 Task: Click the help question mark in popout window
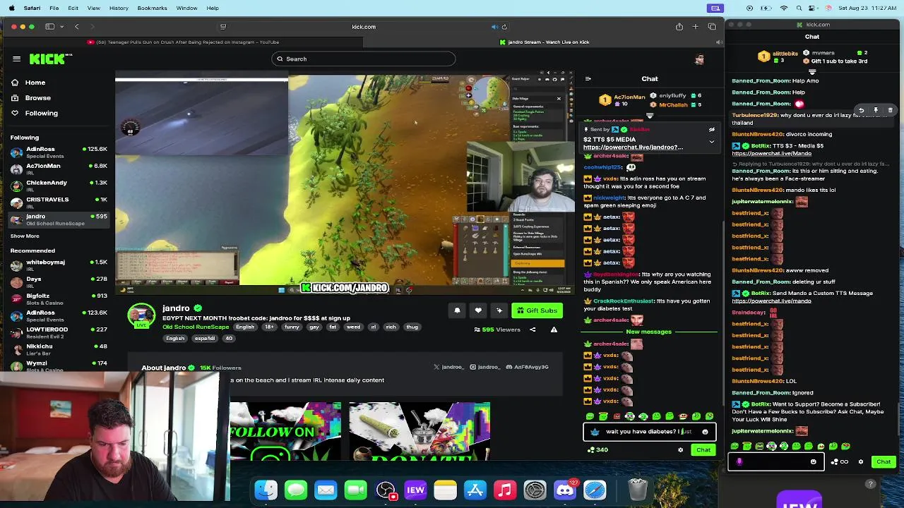tap(871, 484)
